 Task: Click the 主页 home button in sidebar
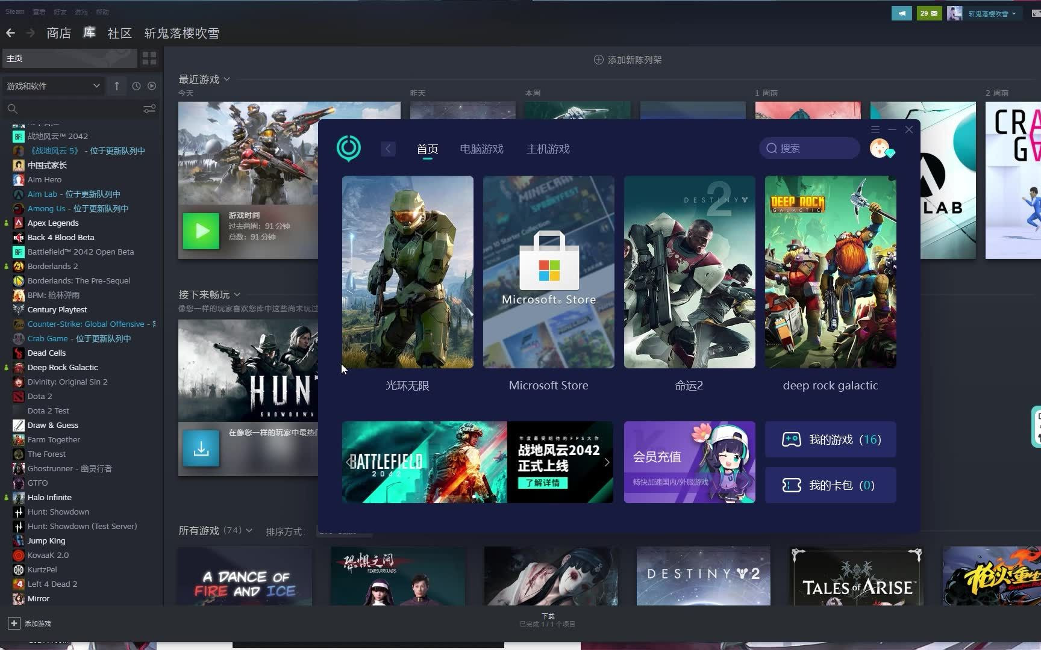coord(70,58)
